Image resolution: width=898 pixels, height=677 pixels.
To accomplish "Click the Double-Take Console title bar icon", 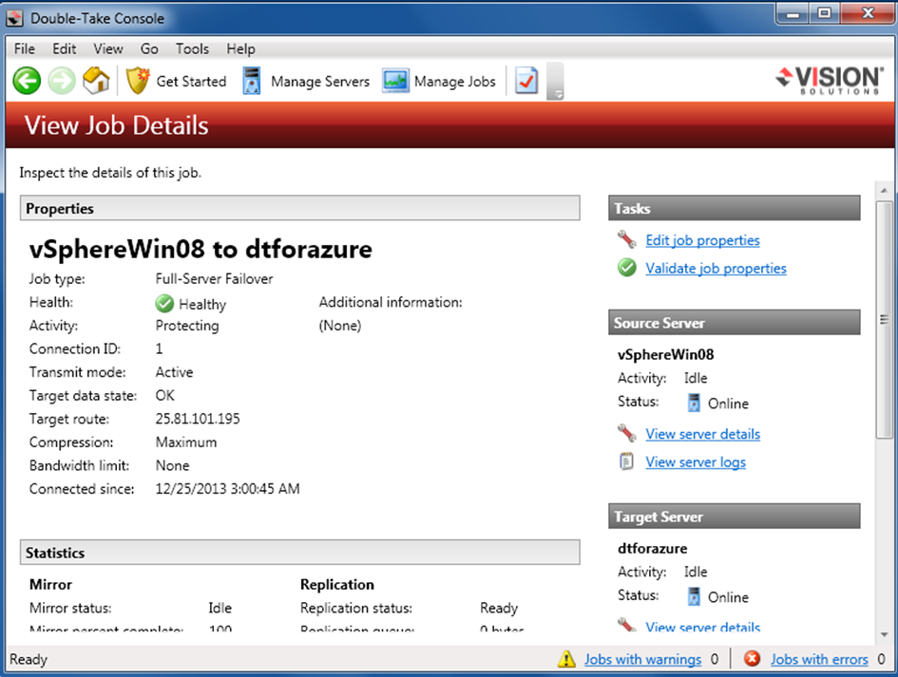I will point(14,18).
